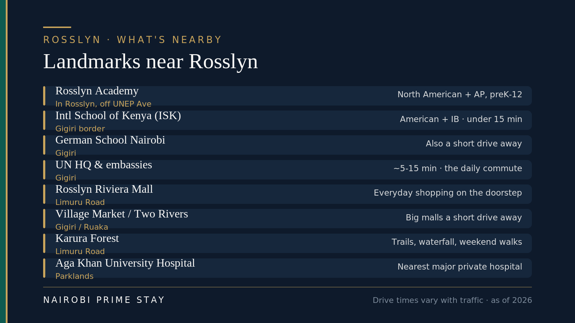Open the Village Market / Two Rivers entry
This screenshot has height=323, width=575.
tap(287, 219)
